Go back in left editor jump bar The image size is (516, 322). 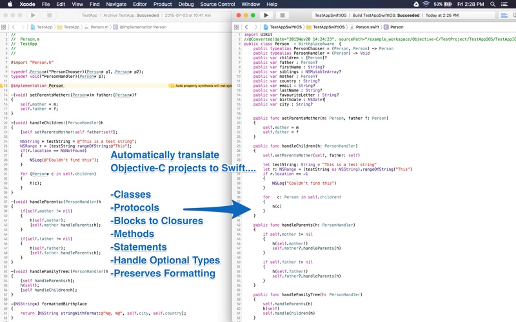(14, 27)
